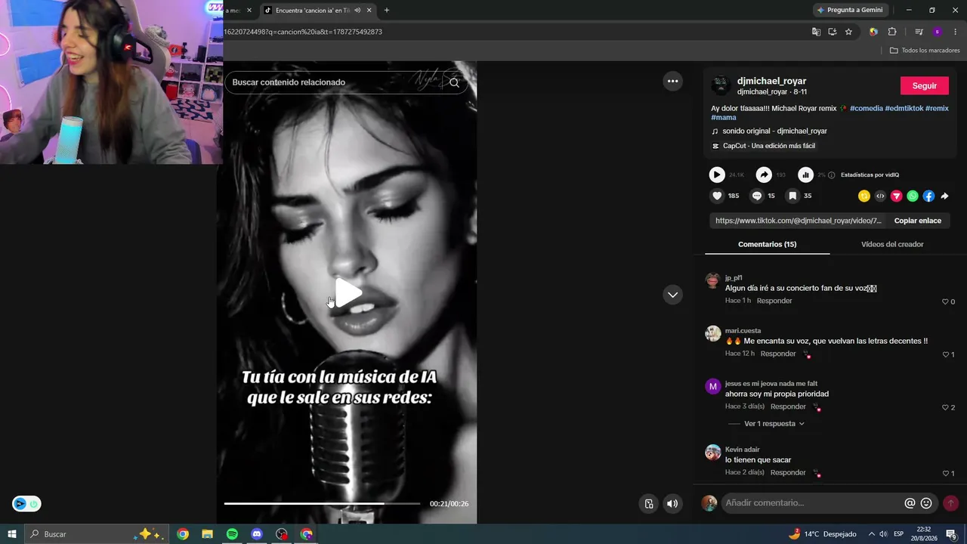Play the paused TikTok video
967x544 pixels.
[x=348, y=293]
